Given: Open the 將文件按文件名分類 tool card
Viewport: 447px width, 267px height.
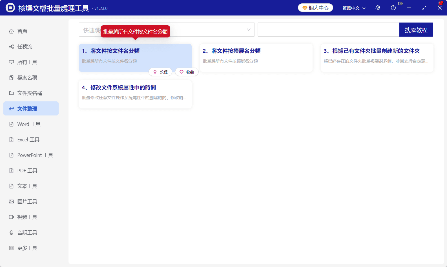Looking at the screenshot, I should point(135,57).
